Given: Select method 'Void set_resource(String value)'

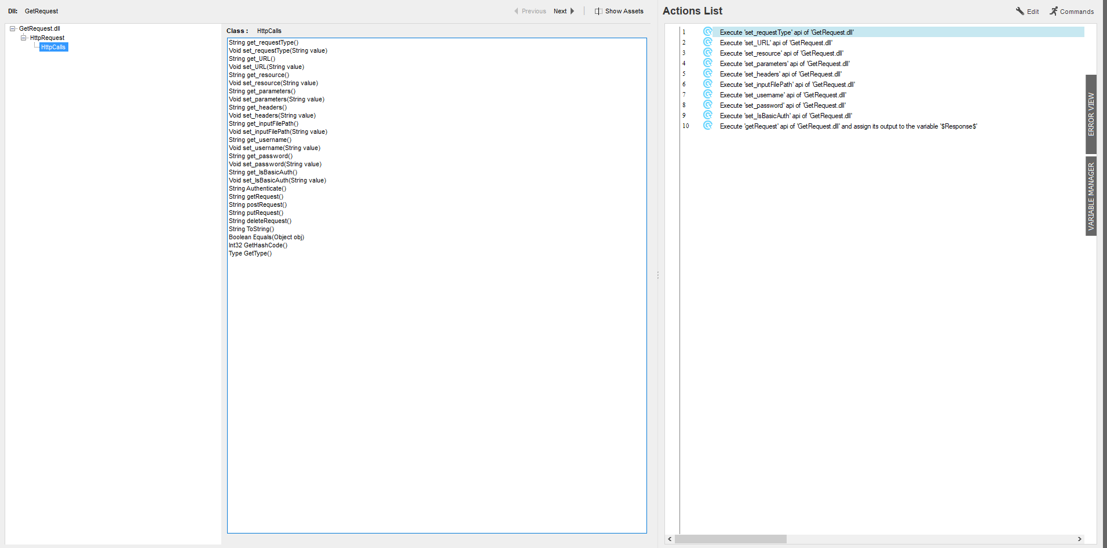Looking at the screenshot, I should [x=273, y=83].
